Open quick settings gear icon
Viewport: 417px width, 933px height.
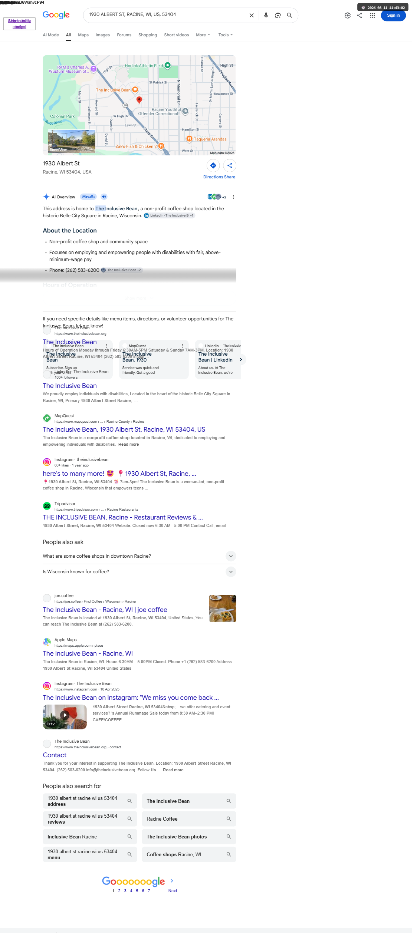tap(348, 15)
